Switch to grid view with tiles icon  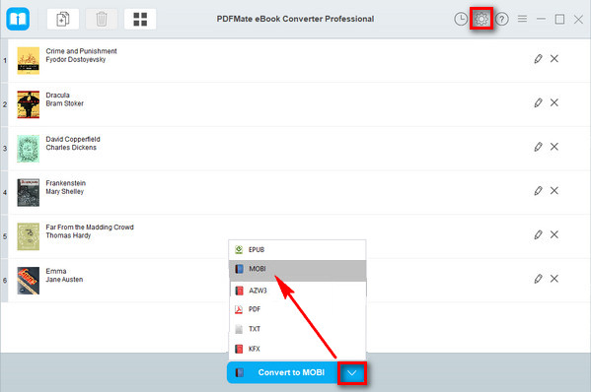tap(140, 19)
